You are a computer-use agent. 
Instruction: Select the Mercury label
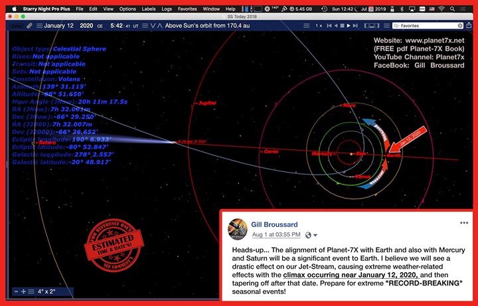click(x=322, y=153)
